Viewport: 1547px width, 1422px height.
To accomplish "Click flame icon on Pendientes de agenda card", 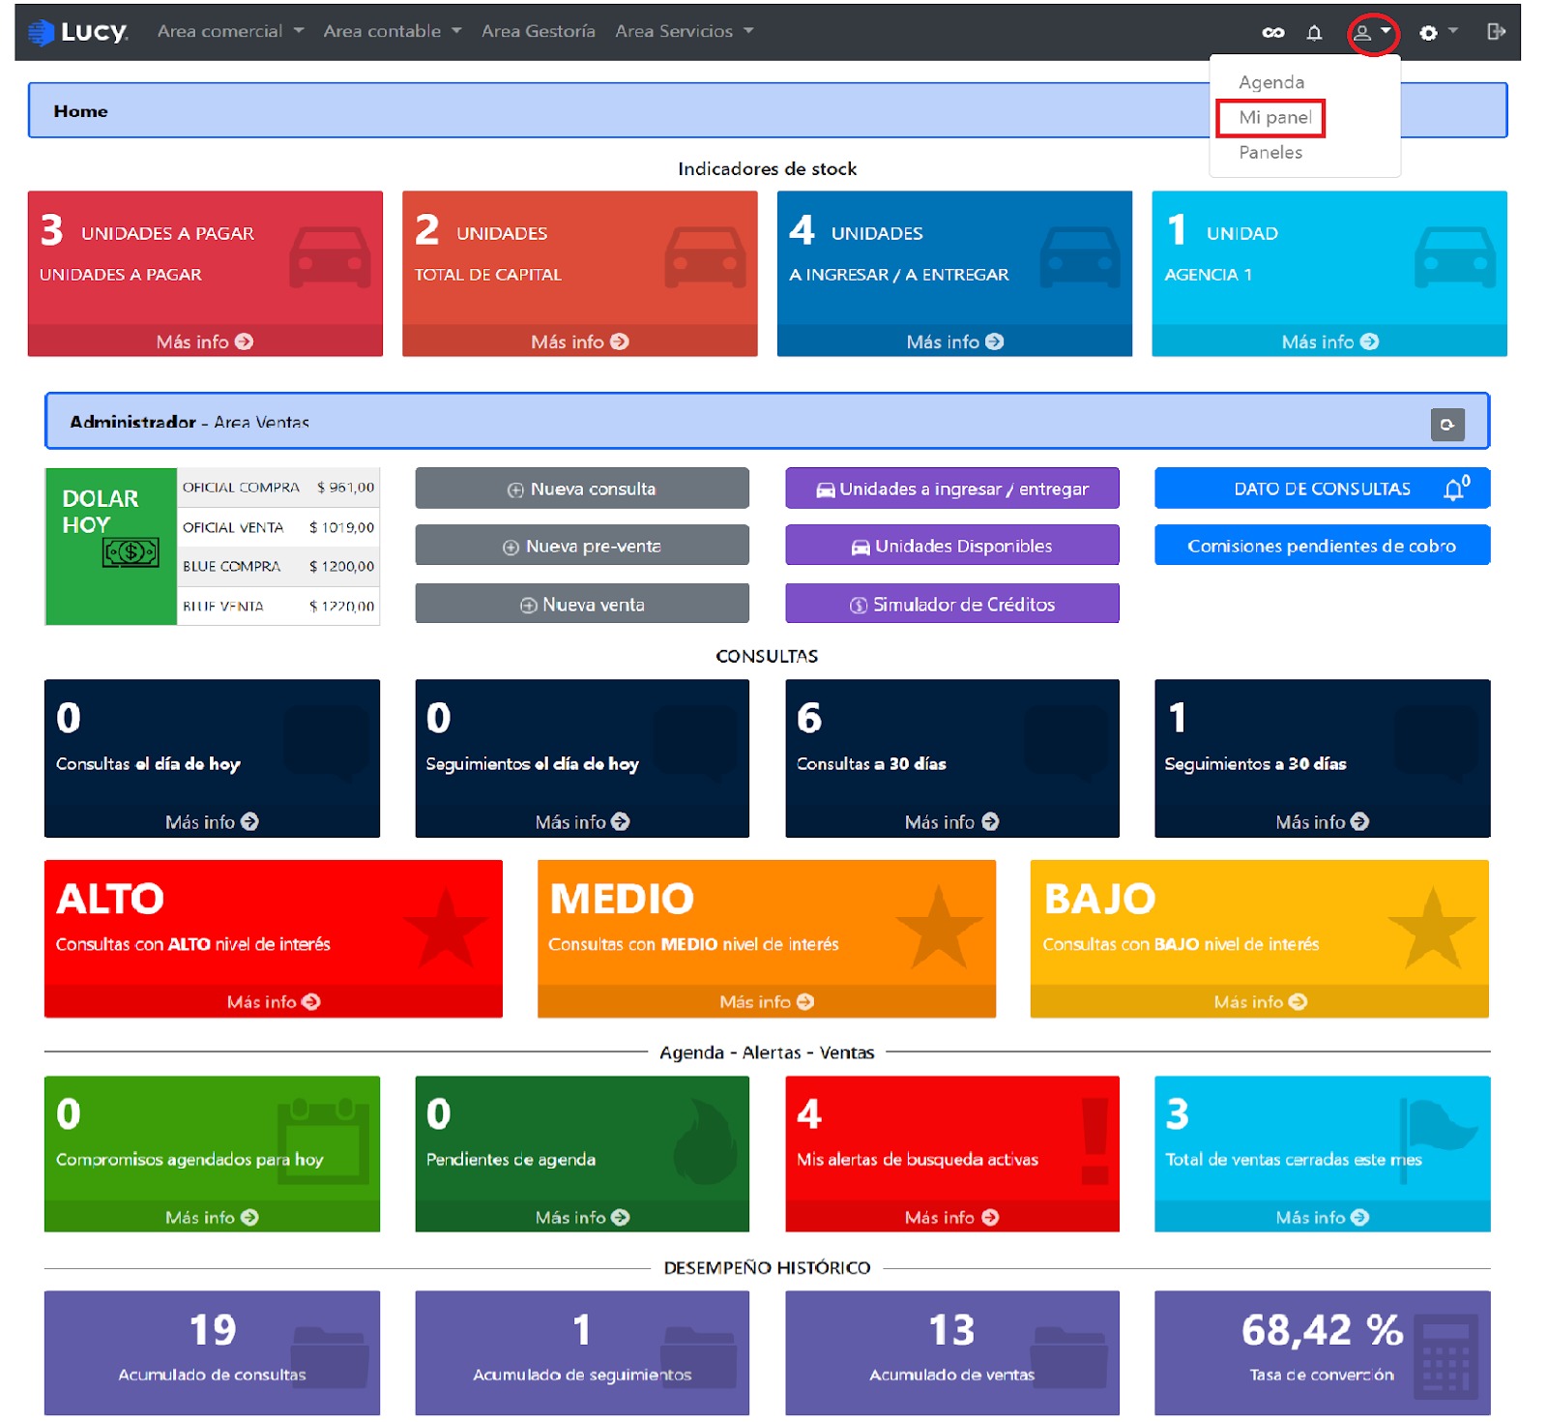I will (706, 1141).
